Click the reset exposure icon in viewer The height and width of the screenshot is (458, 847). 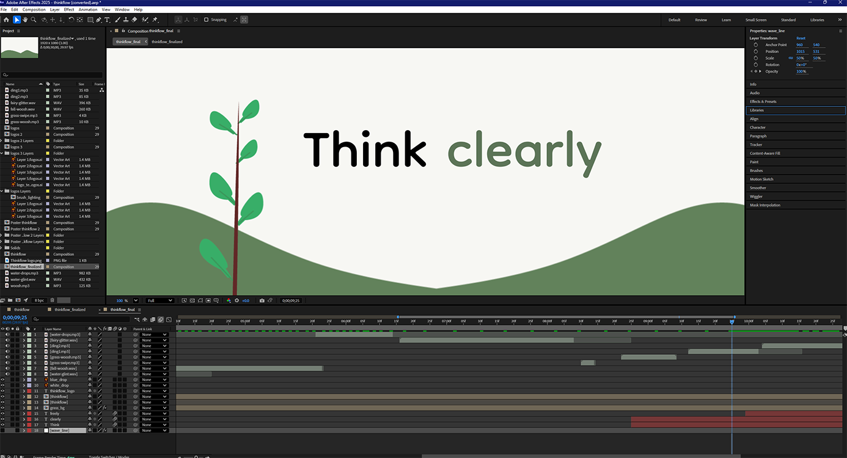237,300
